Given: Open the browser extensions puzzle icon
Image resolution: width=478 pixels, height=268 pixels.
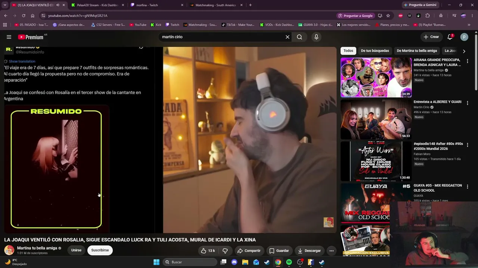Looking at the screenshot, I should [x=428, y=16].
